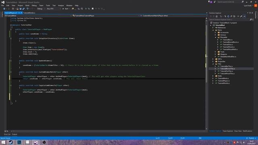The width and height of the screenshot is (258, 145).
Task: Select TutorialWorld.cs in Solution Explorer
Action: tap(224, 83)
